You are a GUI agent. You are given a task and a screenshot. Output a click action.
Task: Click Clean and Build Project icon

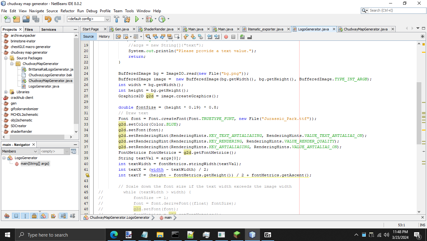[126, 19]
